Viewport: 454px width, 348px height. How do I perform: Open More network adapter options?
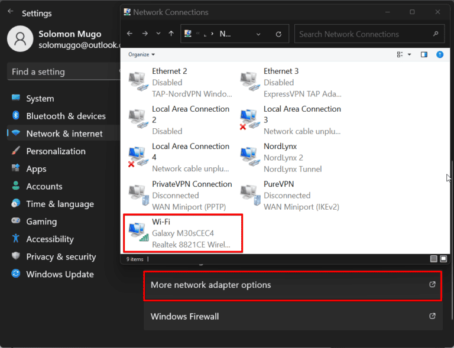pyautogui.click(x=293, y=285)
